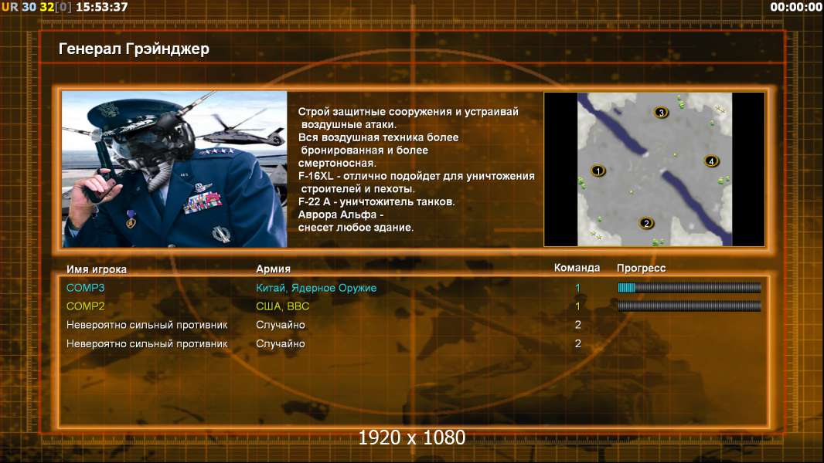Click the line 'F-22 A - уничтожитель танков.'
Image resolution: width=824 pixels, height=463 pixels.
click(x=376, y=201)
